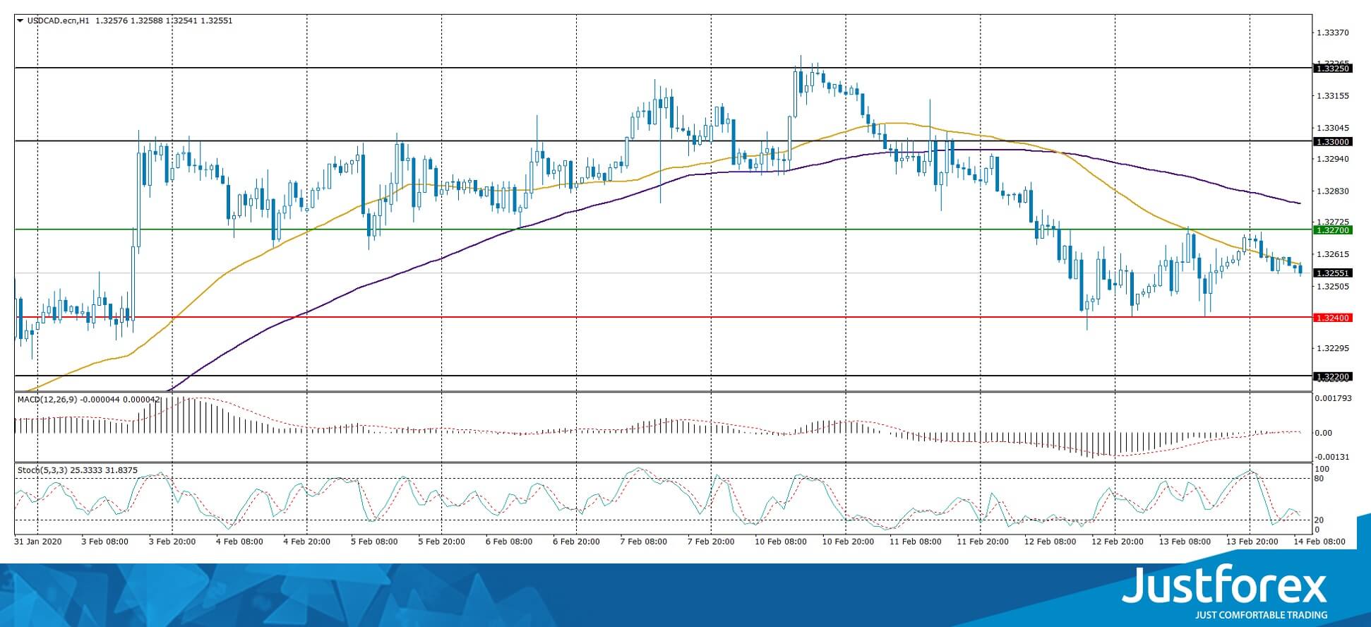This screenshot has height=627, width=1371.
Task: Click the 31 Jan 2020 time label
Action: click(38, 542)
